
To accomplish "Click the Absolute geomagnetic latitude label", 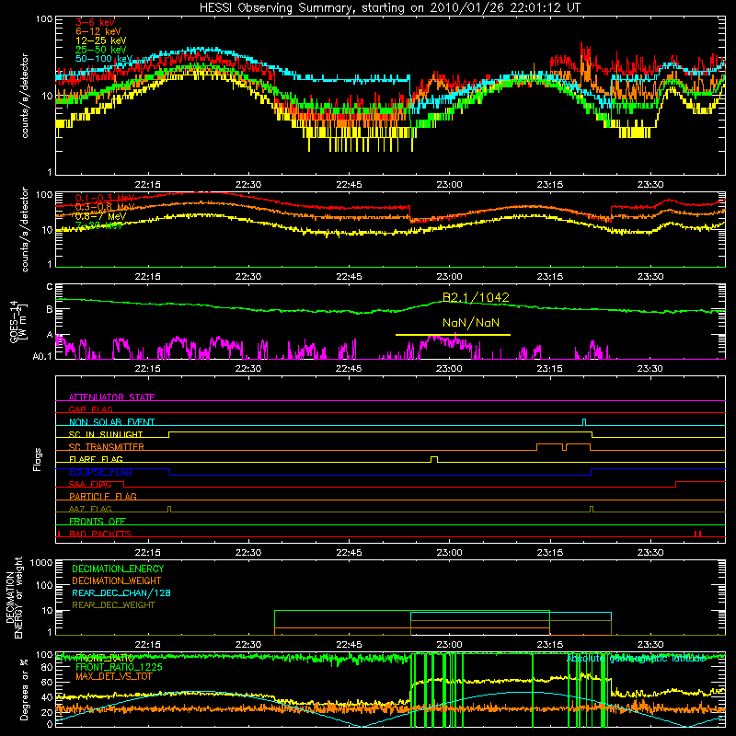I will tap(636, 659).
